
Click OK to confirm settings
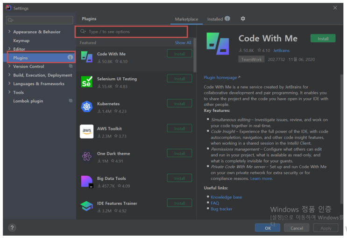tap(268, 228)
